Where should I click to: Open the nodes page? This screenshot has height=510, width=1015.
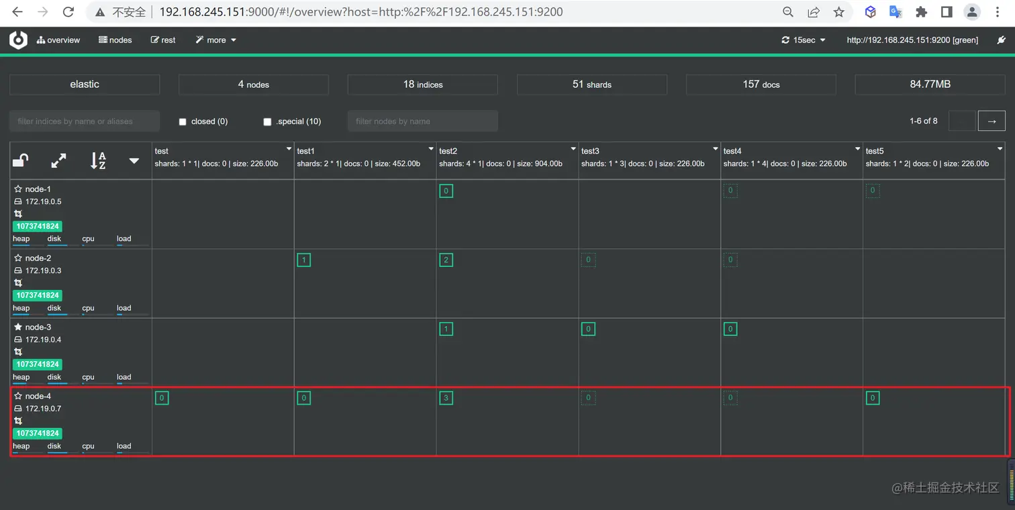point(115,40)
